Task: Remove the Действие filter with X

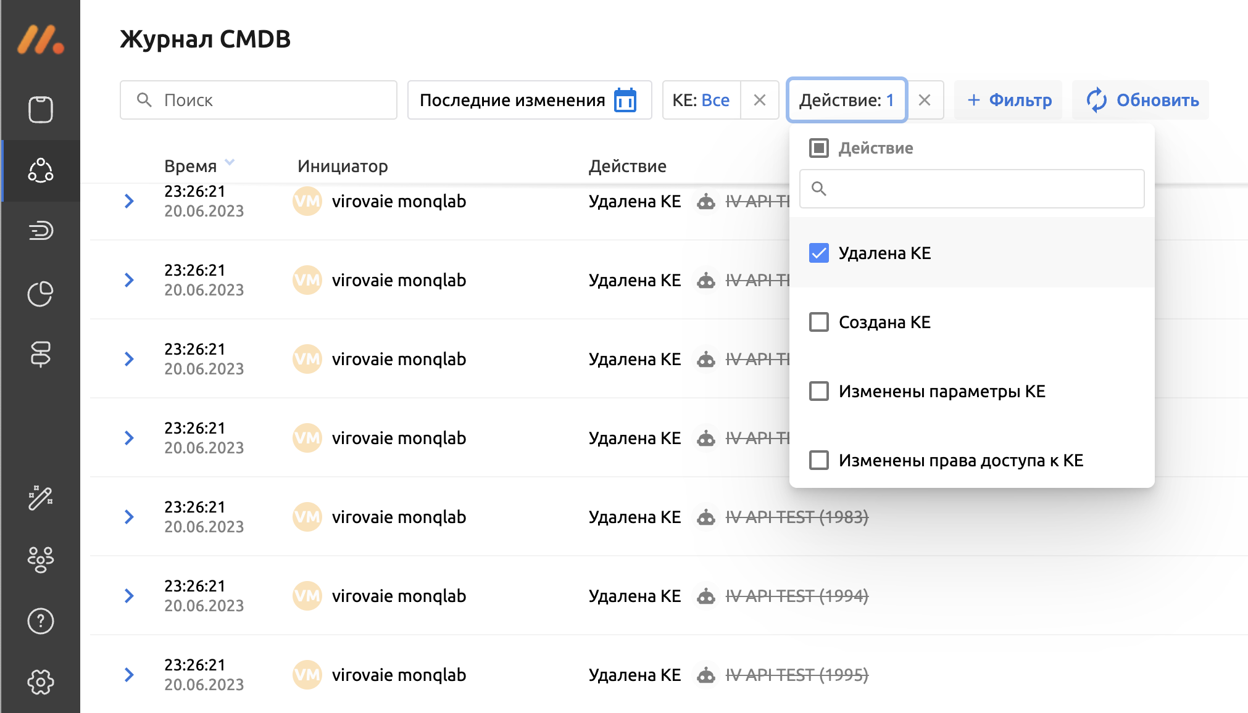Action: 925,100
